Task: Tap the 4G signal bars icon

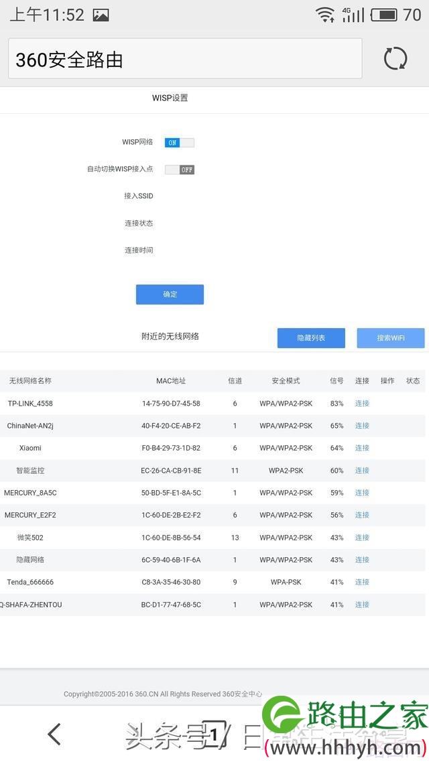Action: (x=353, y=15)
